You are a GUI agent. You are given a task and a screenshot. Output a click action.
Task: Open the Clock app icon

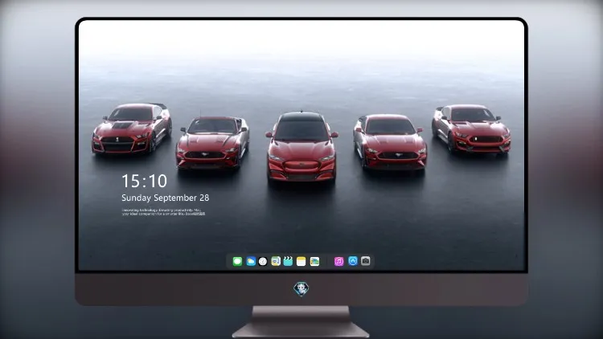pos(263,261)
